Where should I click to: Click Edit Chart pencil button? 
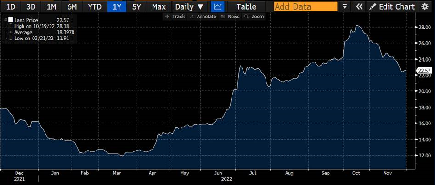pos(393,6)
